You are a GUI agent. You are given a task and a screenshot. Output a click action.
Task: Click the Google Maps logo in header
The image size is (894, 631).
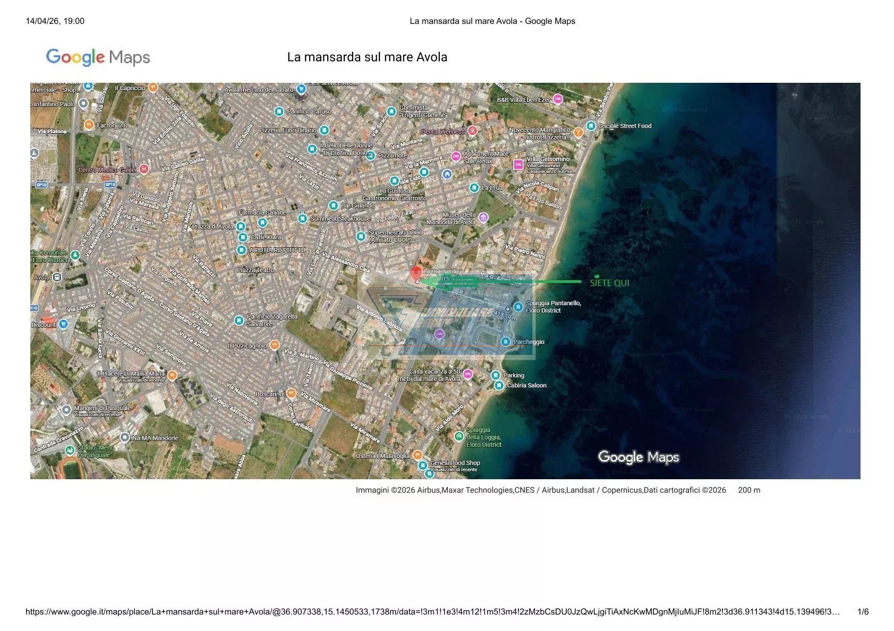(98, 57)
